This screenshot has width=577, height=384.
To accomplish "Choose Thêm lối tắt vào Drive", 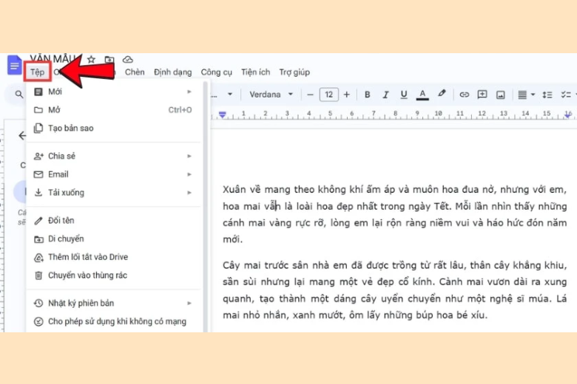I will pyautogui.click(x=113, y=257).
